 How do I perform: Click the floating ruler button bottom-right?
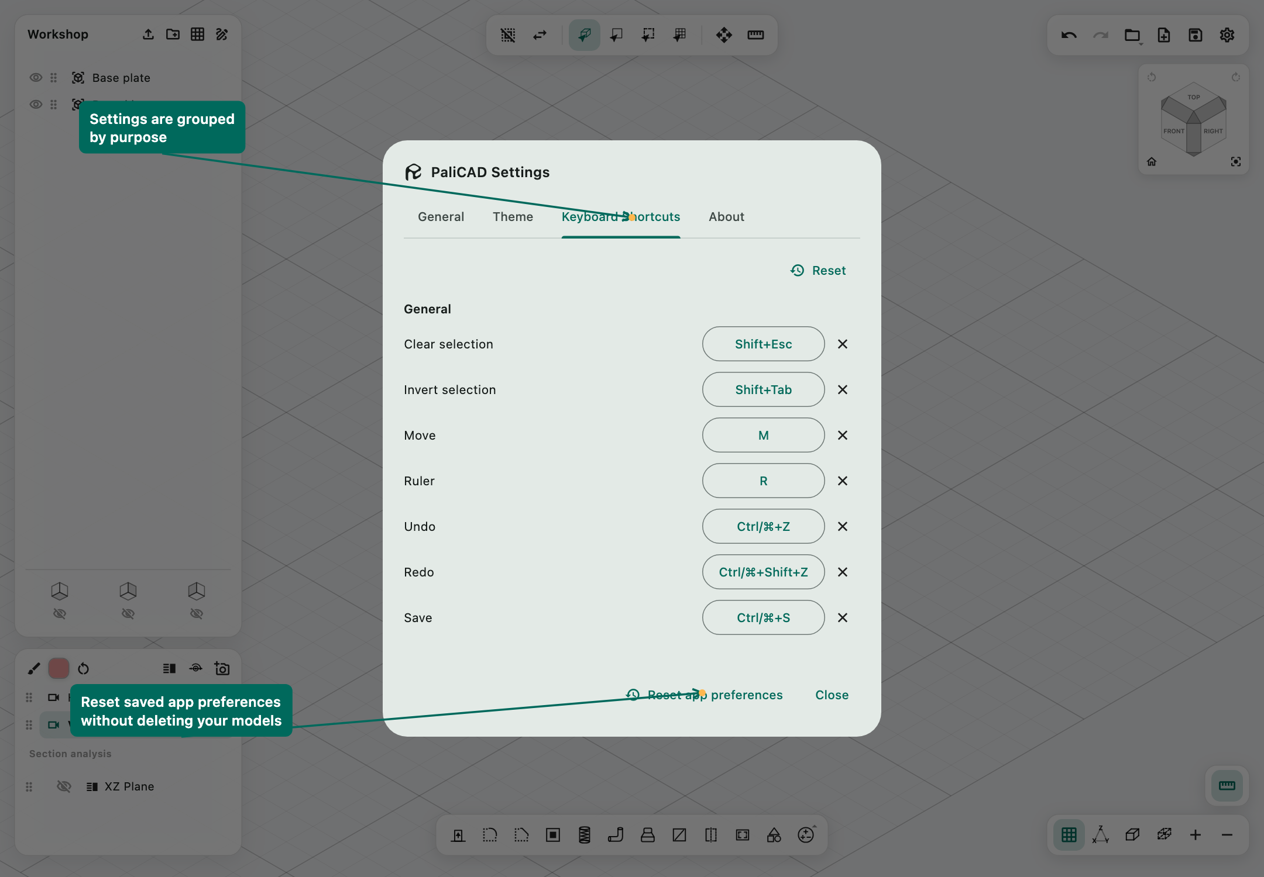click(1227, 786)
